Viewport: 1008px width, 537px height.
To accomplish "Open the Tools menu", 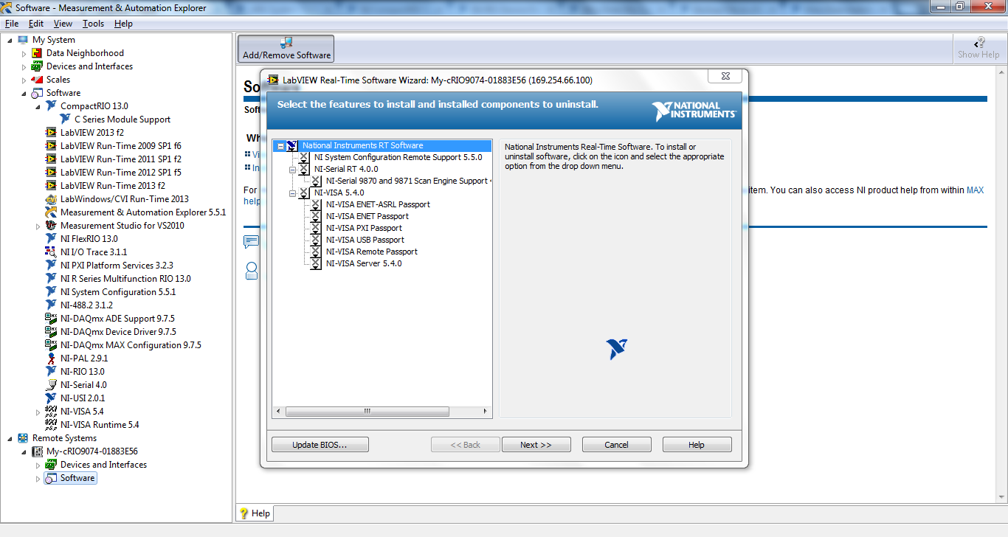I will [93, 24].
